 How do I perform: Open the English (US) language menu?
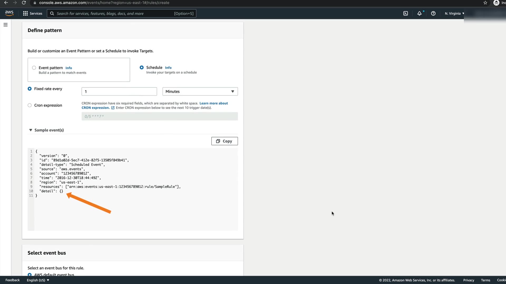(x=38, y=280)
